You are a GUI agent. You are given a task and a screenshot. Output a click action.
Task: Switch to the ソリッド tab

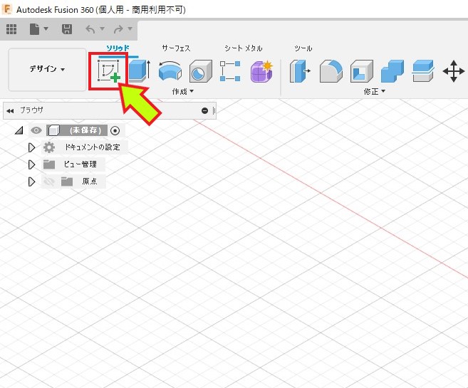[x=118, y=48]
